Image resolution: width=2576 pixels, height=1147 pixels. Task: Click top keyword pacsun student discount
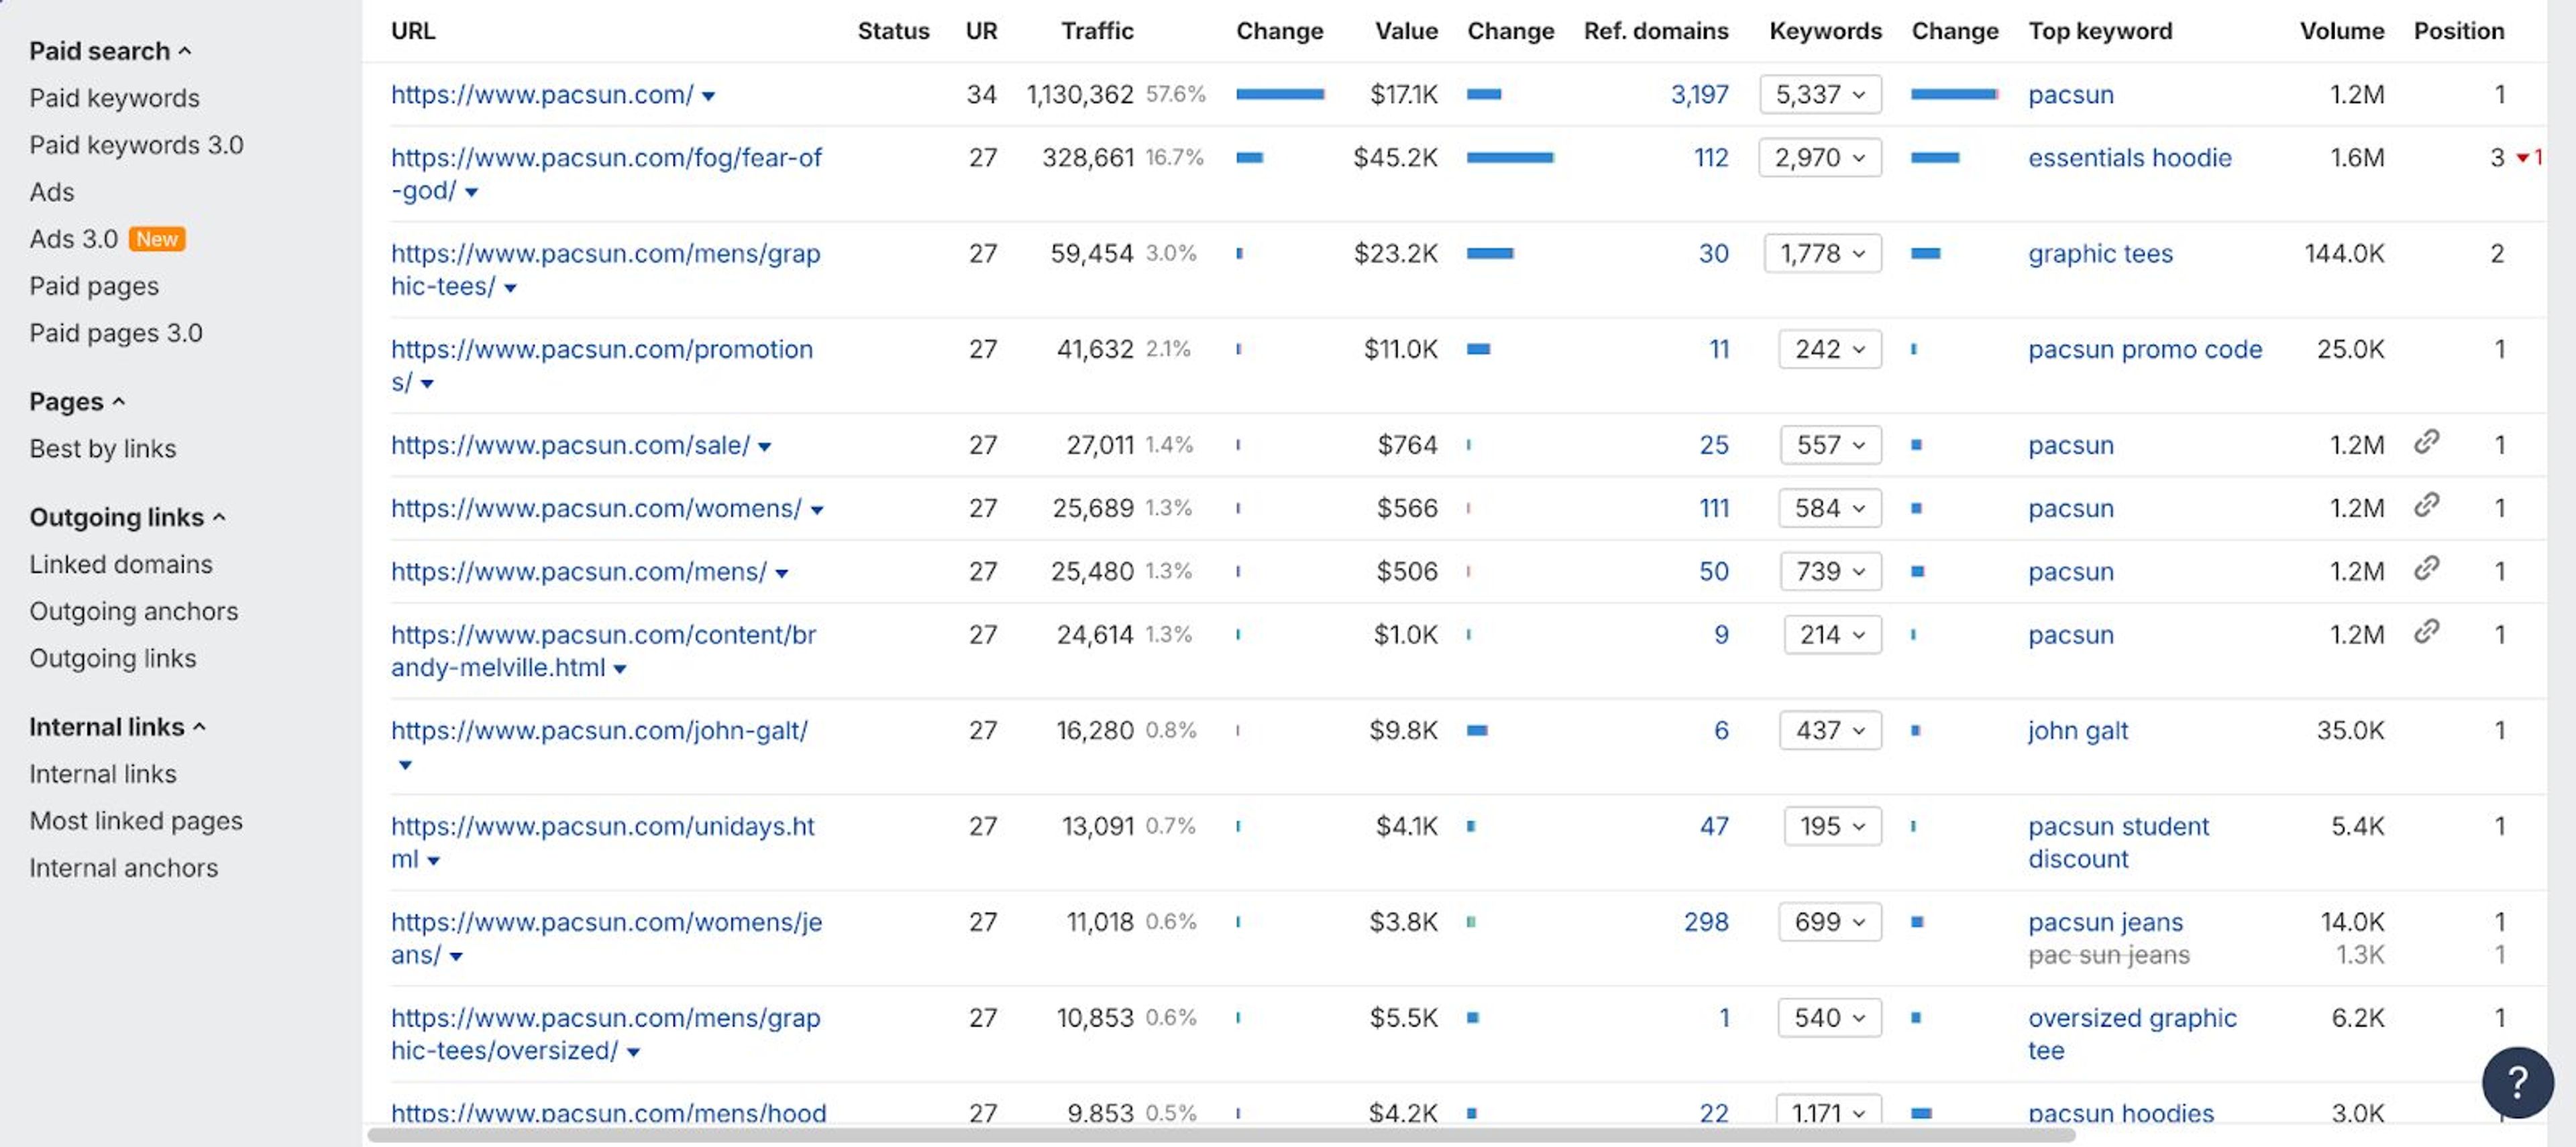coord(2118,842)
